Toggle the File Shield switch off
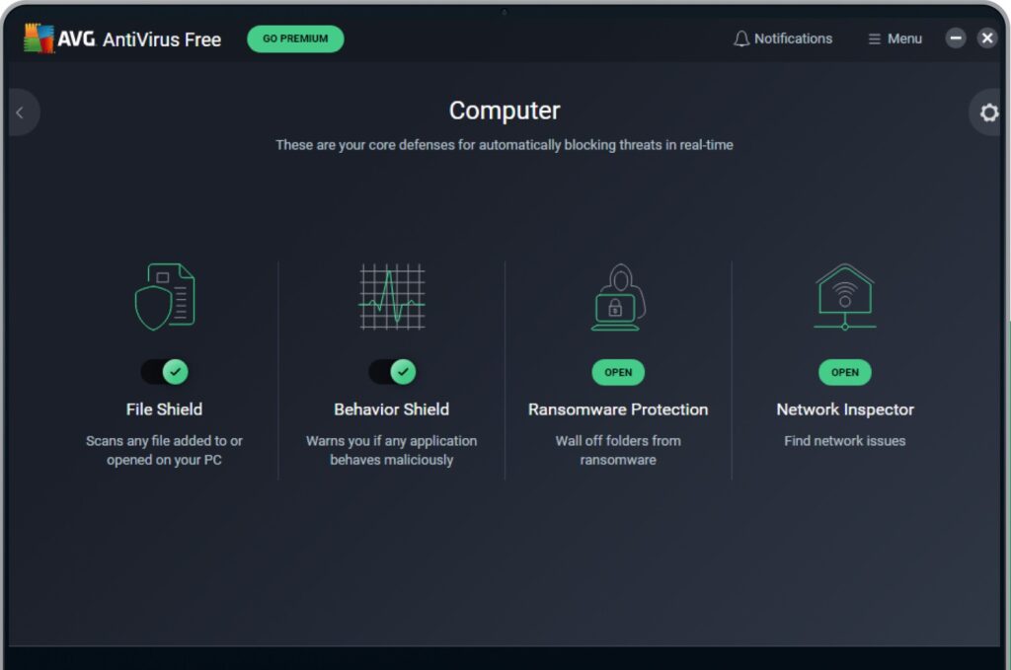This screenshot has height=670, width=1011. [x=165, y=372]
